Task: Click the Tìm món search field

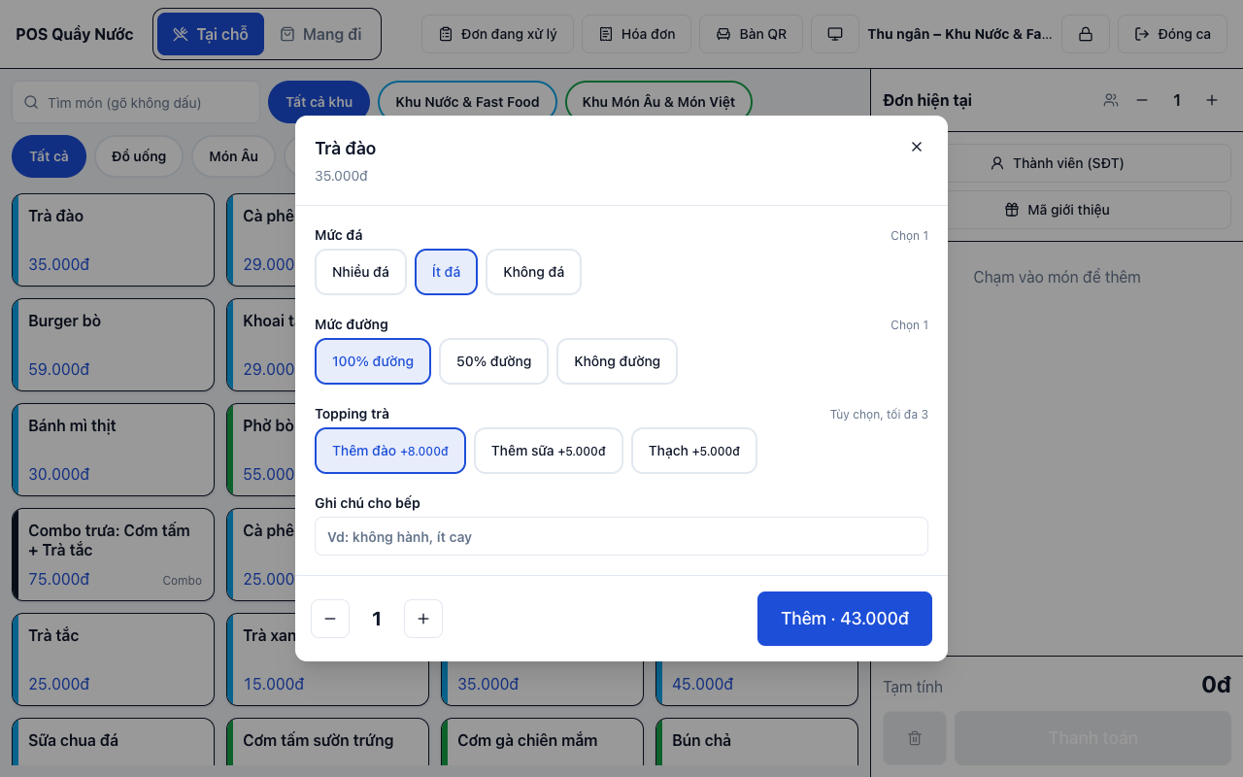Action: (136, 102)
